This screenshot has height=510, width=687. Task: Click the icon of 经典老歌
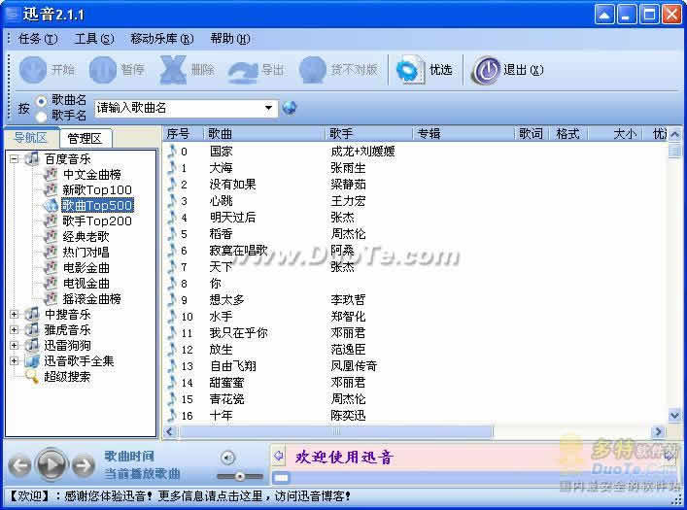51,236
